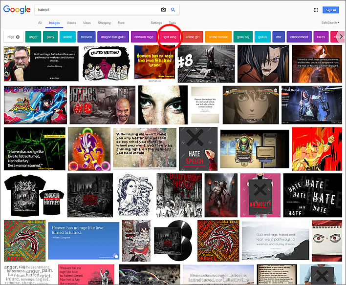Image resolution: width=346 pixels, height=285 pixels.
Task: Open the Hate Speech poster thumbnail
Action: 198,149
